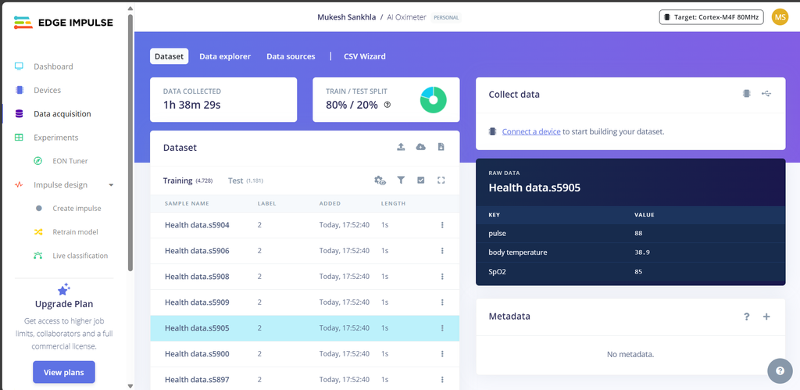This screenshot has height=390, width=800.
Task: Click the dataset view settings eye-gear icon
Action: click(380, 181)
